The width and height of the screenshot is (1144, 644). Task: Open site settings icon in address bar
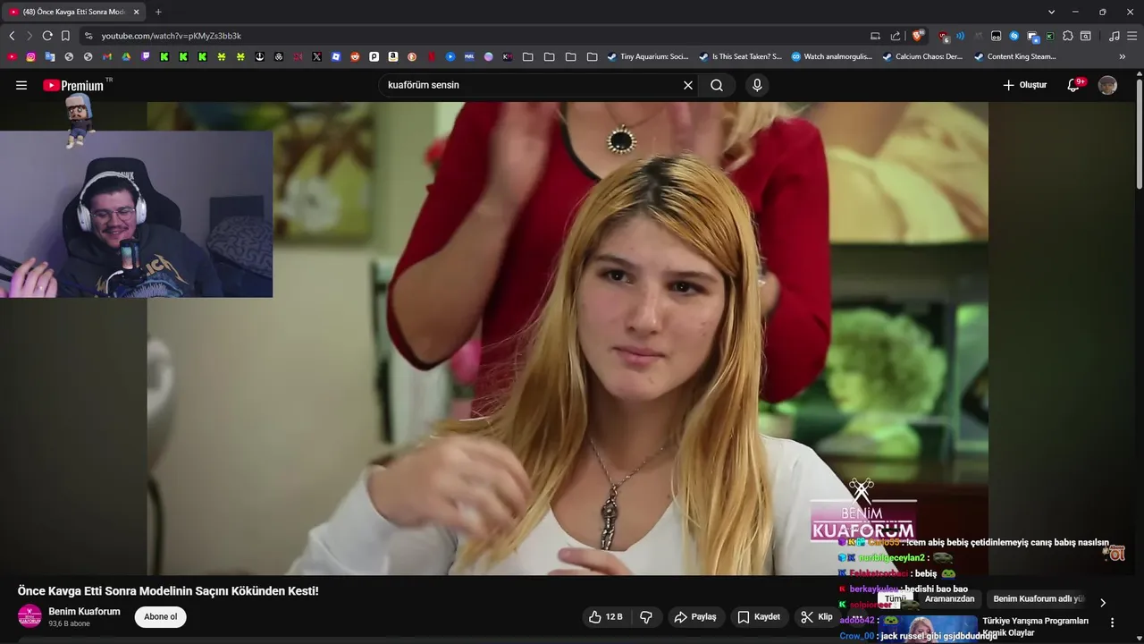(x=88, y=36)
